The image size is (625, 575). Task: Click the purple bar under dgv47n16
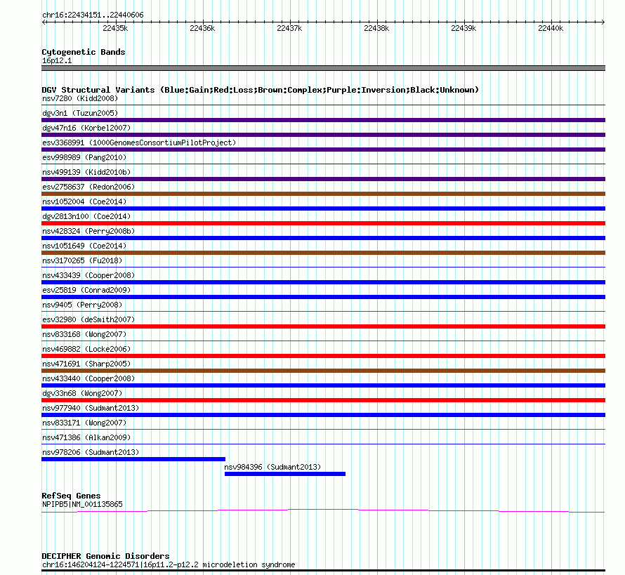pyautogui.click(x=323, y=135)
